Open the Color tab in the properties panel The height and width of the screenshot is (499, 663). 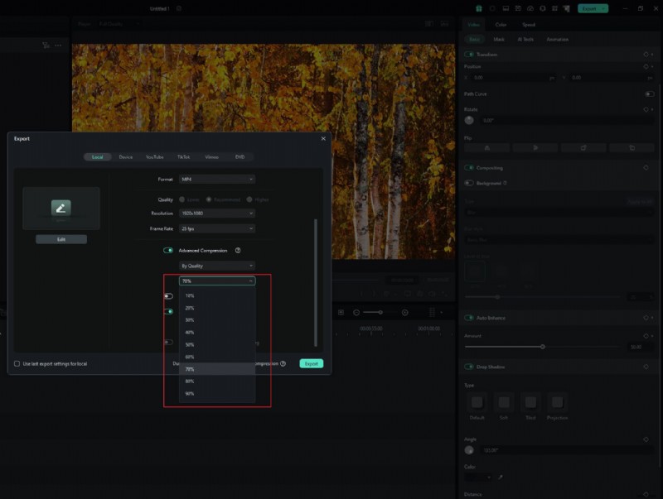pyautogui.click(x=502, y=25)
